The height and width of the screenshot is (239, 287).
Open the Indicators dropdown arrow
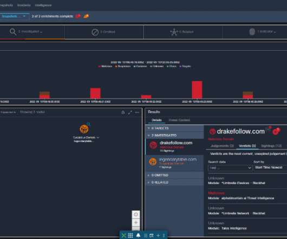coord(275,32)
